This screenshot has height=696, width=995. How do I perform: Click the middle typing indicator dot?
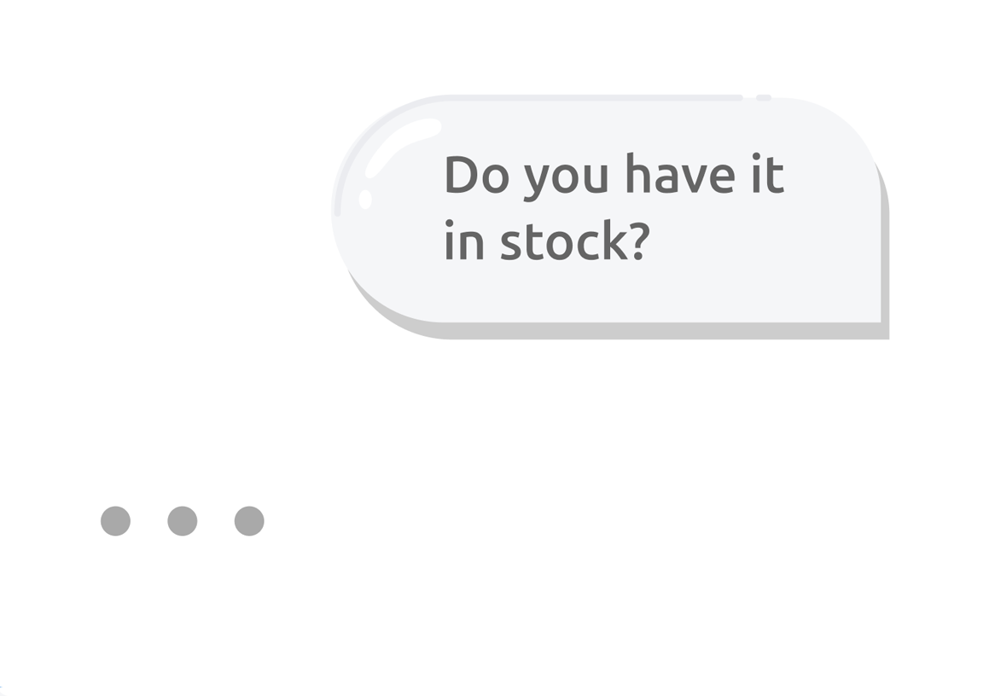(182, 521)
